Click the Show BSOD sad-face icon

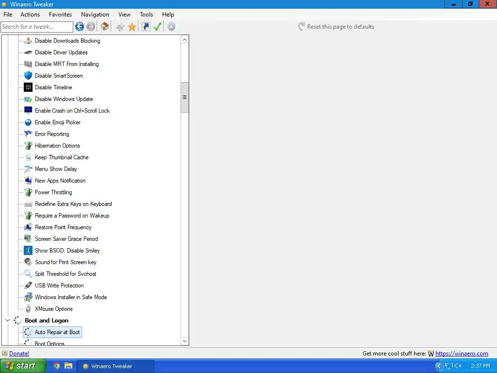[x=28, y=251]
